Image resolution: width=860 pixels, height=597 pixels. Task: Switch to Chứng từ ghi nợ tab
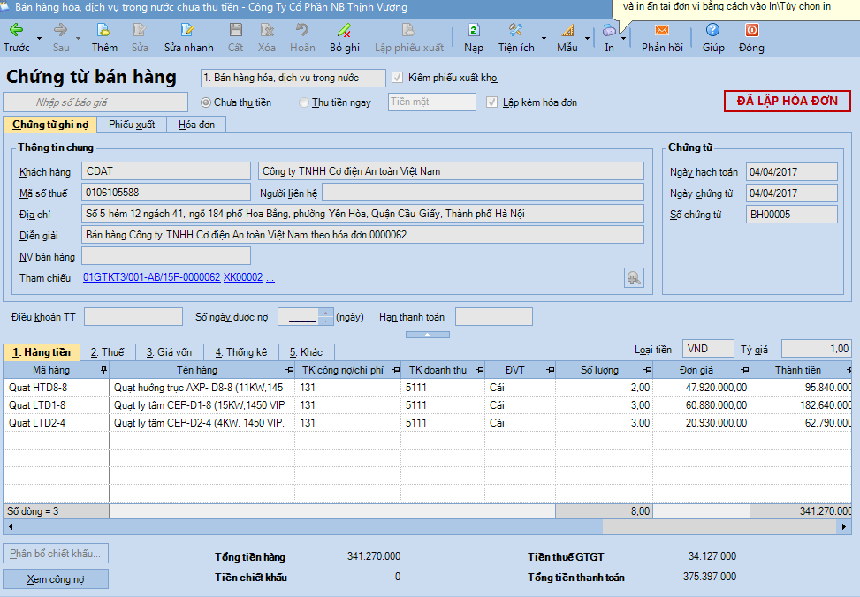(x=50, y=125)
